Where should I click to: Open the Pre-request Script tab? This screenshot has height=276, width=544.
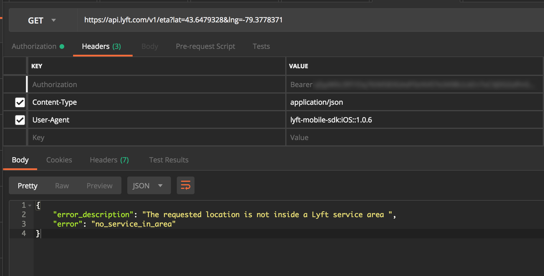point(205,46)
